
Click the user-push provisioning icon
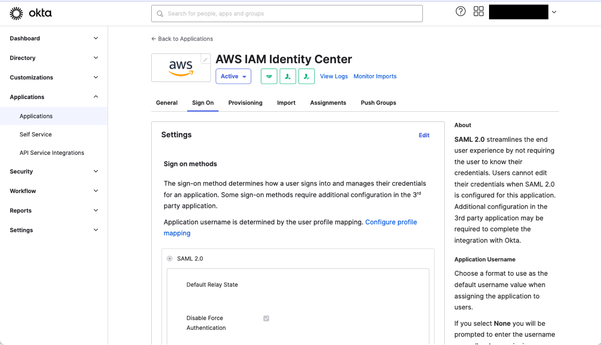click(x=288, y=76)
